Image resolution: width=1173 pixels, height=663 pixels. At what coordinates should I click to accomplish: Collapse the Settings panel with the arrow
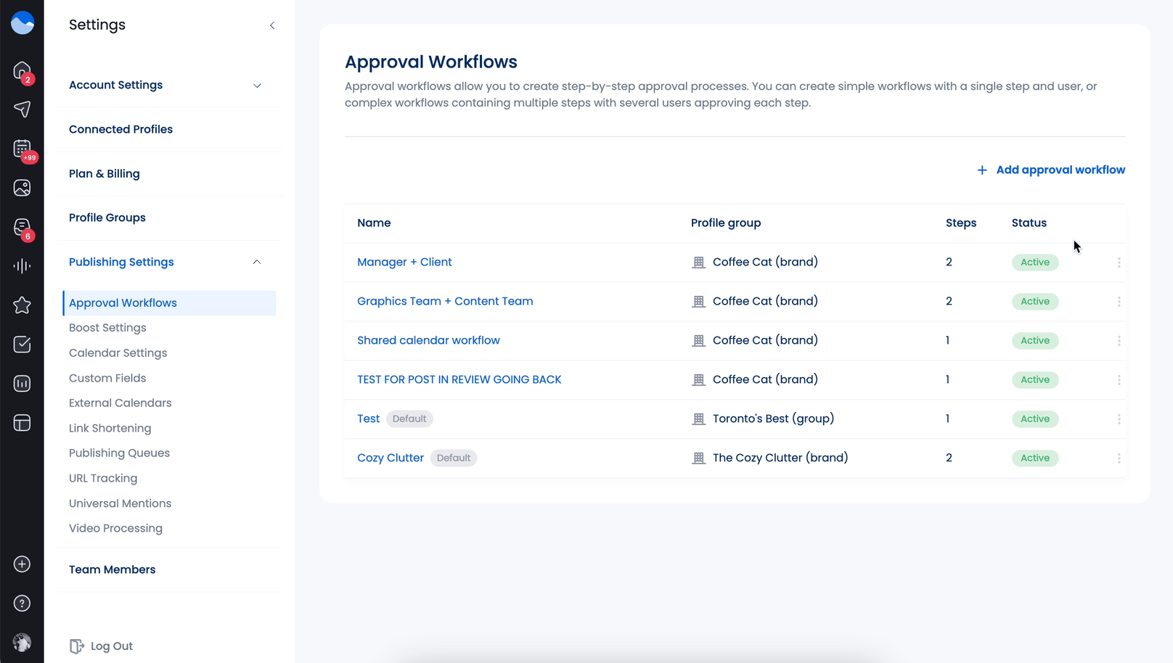pyautogui.click(x=272, y=25)
